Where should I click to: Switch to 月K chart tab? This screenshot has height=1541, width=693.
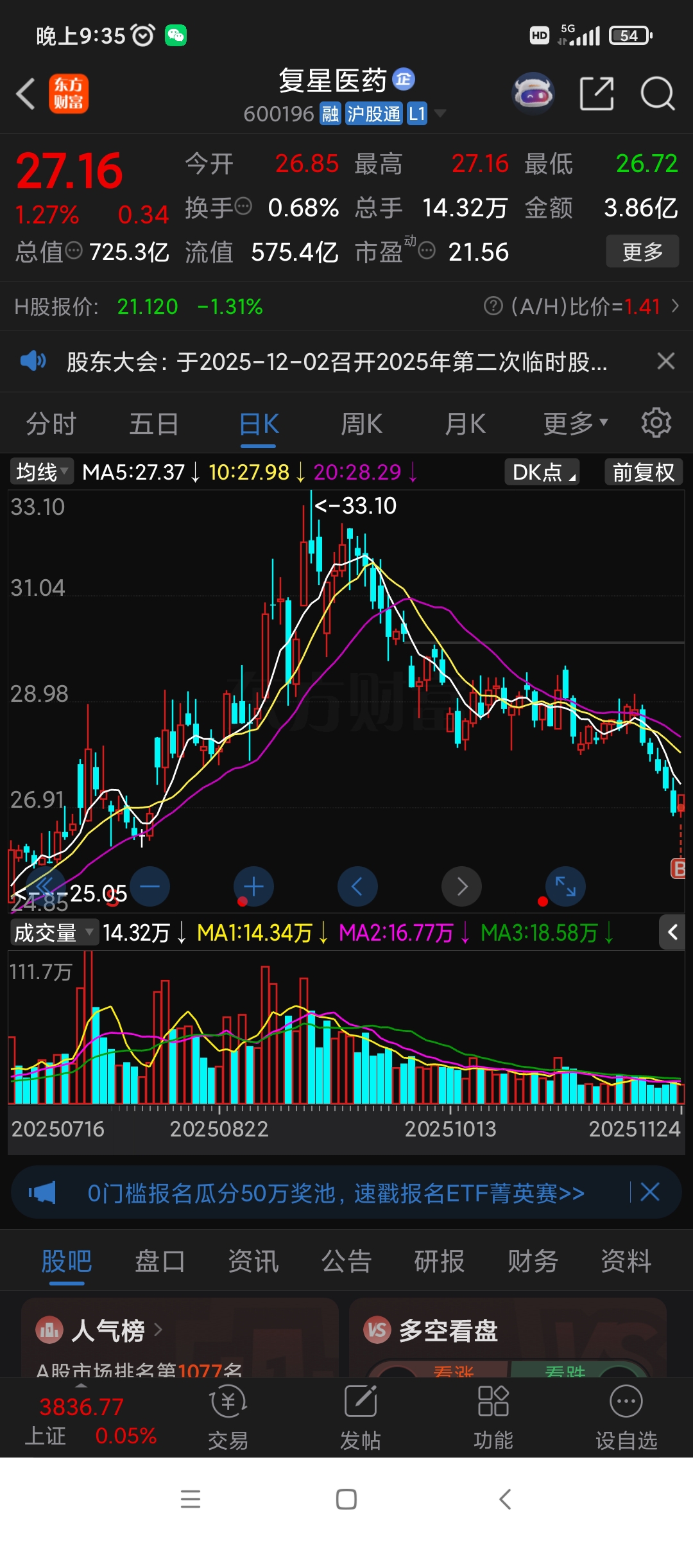[x=466, y=424]
